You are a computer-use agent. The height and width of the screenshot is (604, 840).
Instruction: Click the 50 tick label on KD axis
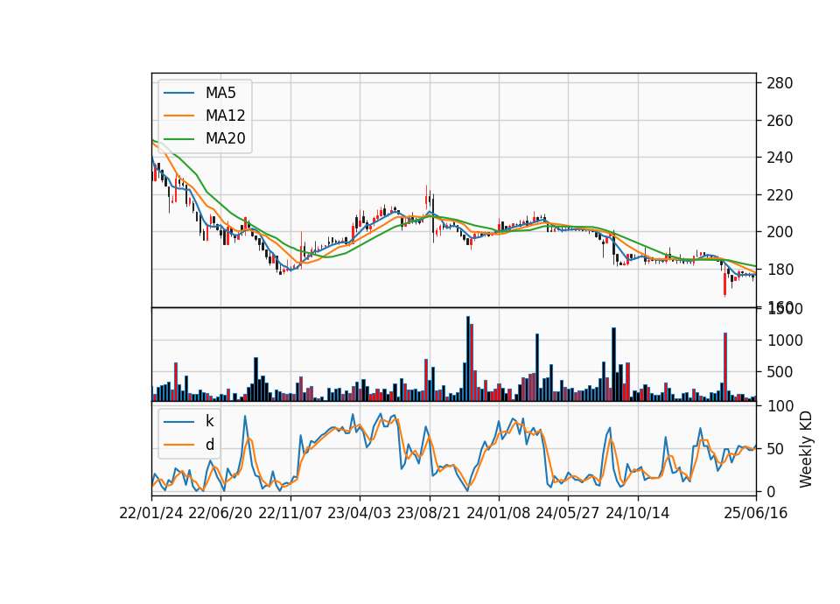[x=775, y=449]
